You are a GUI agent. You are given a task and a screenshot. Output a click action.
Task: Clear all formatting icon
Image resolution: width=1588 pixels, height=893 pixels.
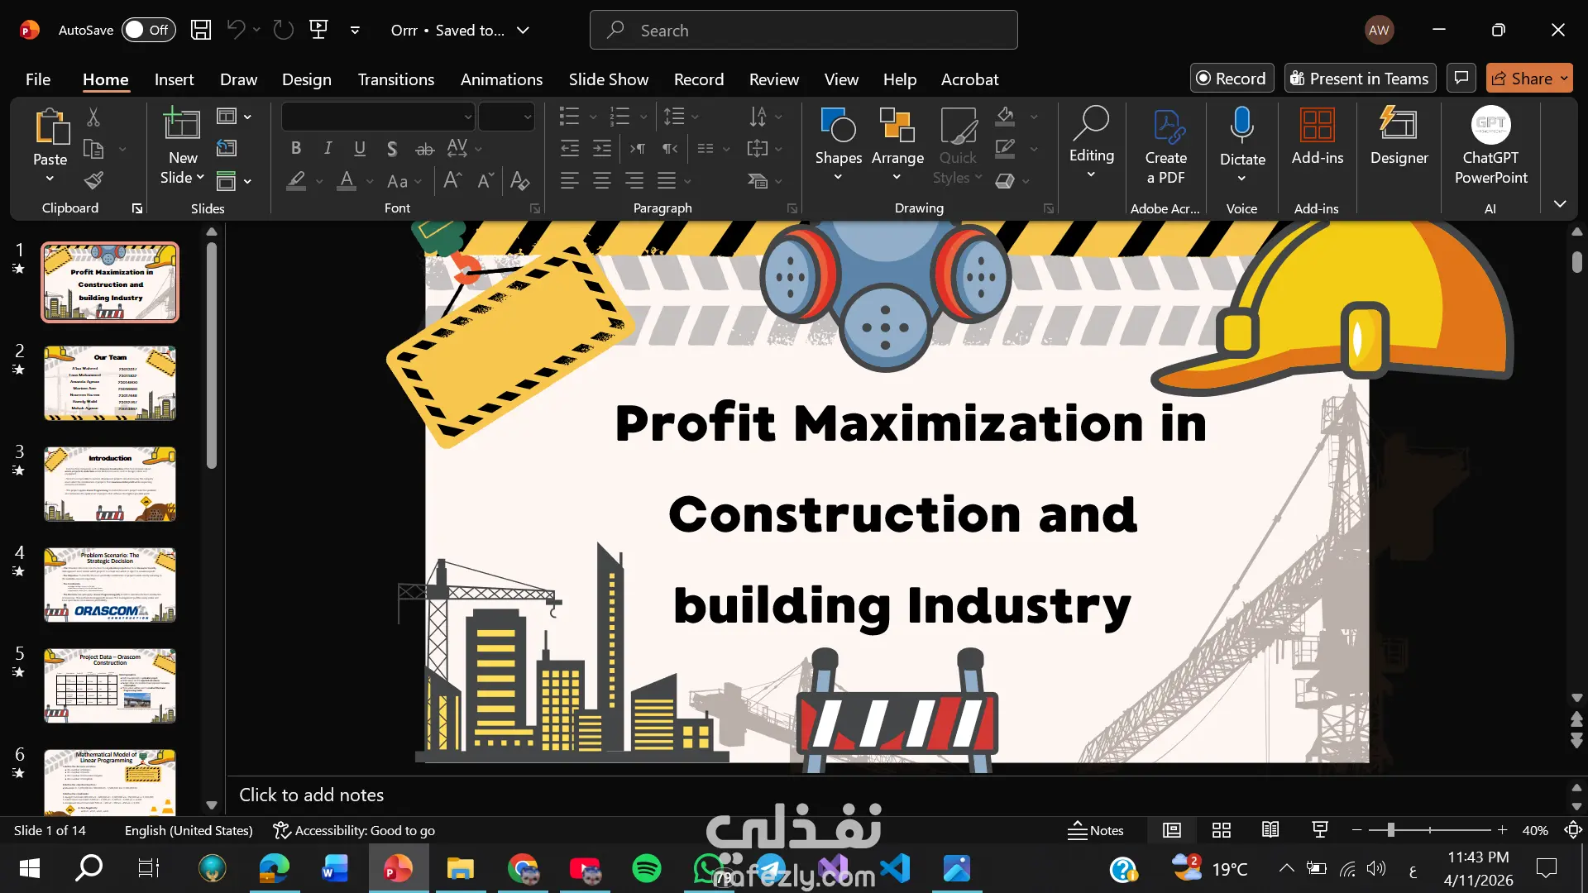[519, 180]
